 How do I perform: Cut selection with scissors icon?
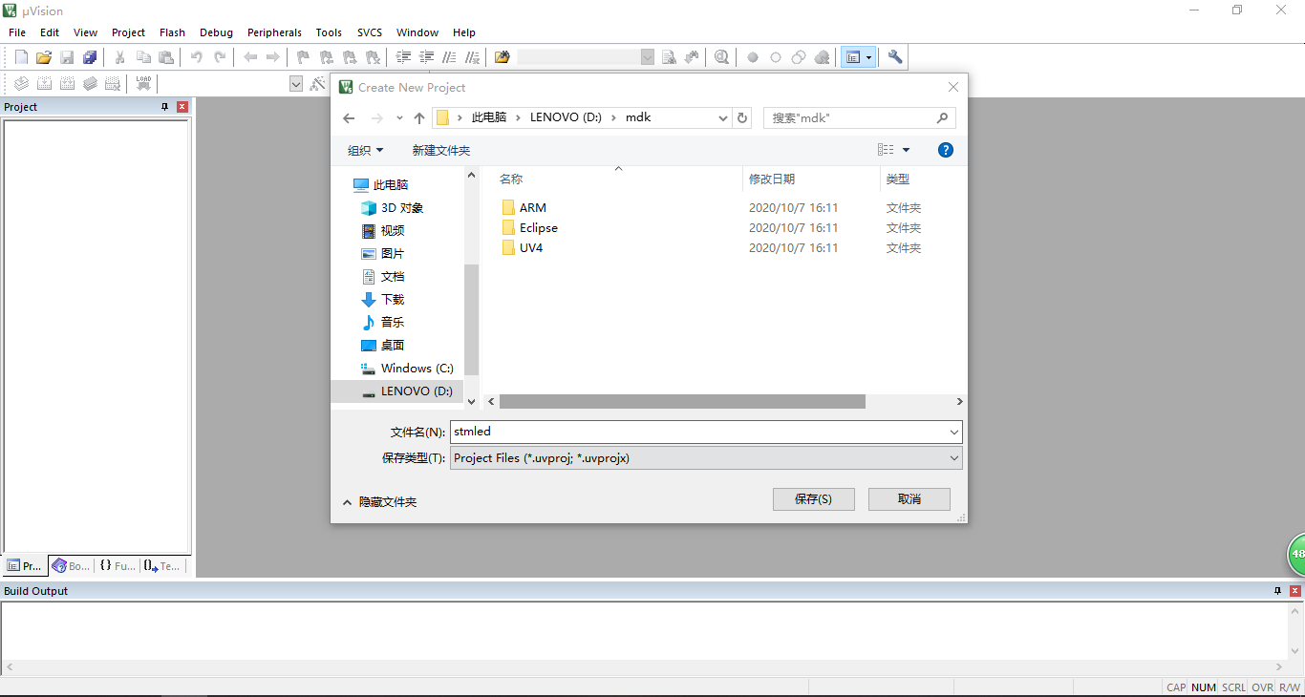[x=120, y=57]
